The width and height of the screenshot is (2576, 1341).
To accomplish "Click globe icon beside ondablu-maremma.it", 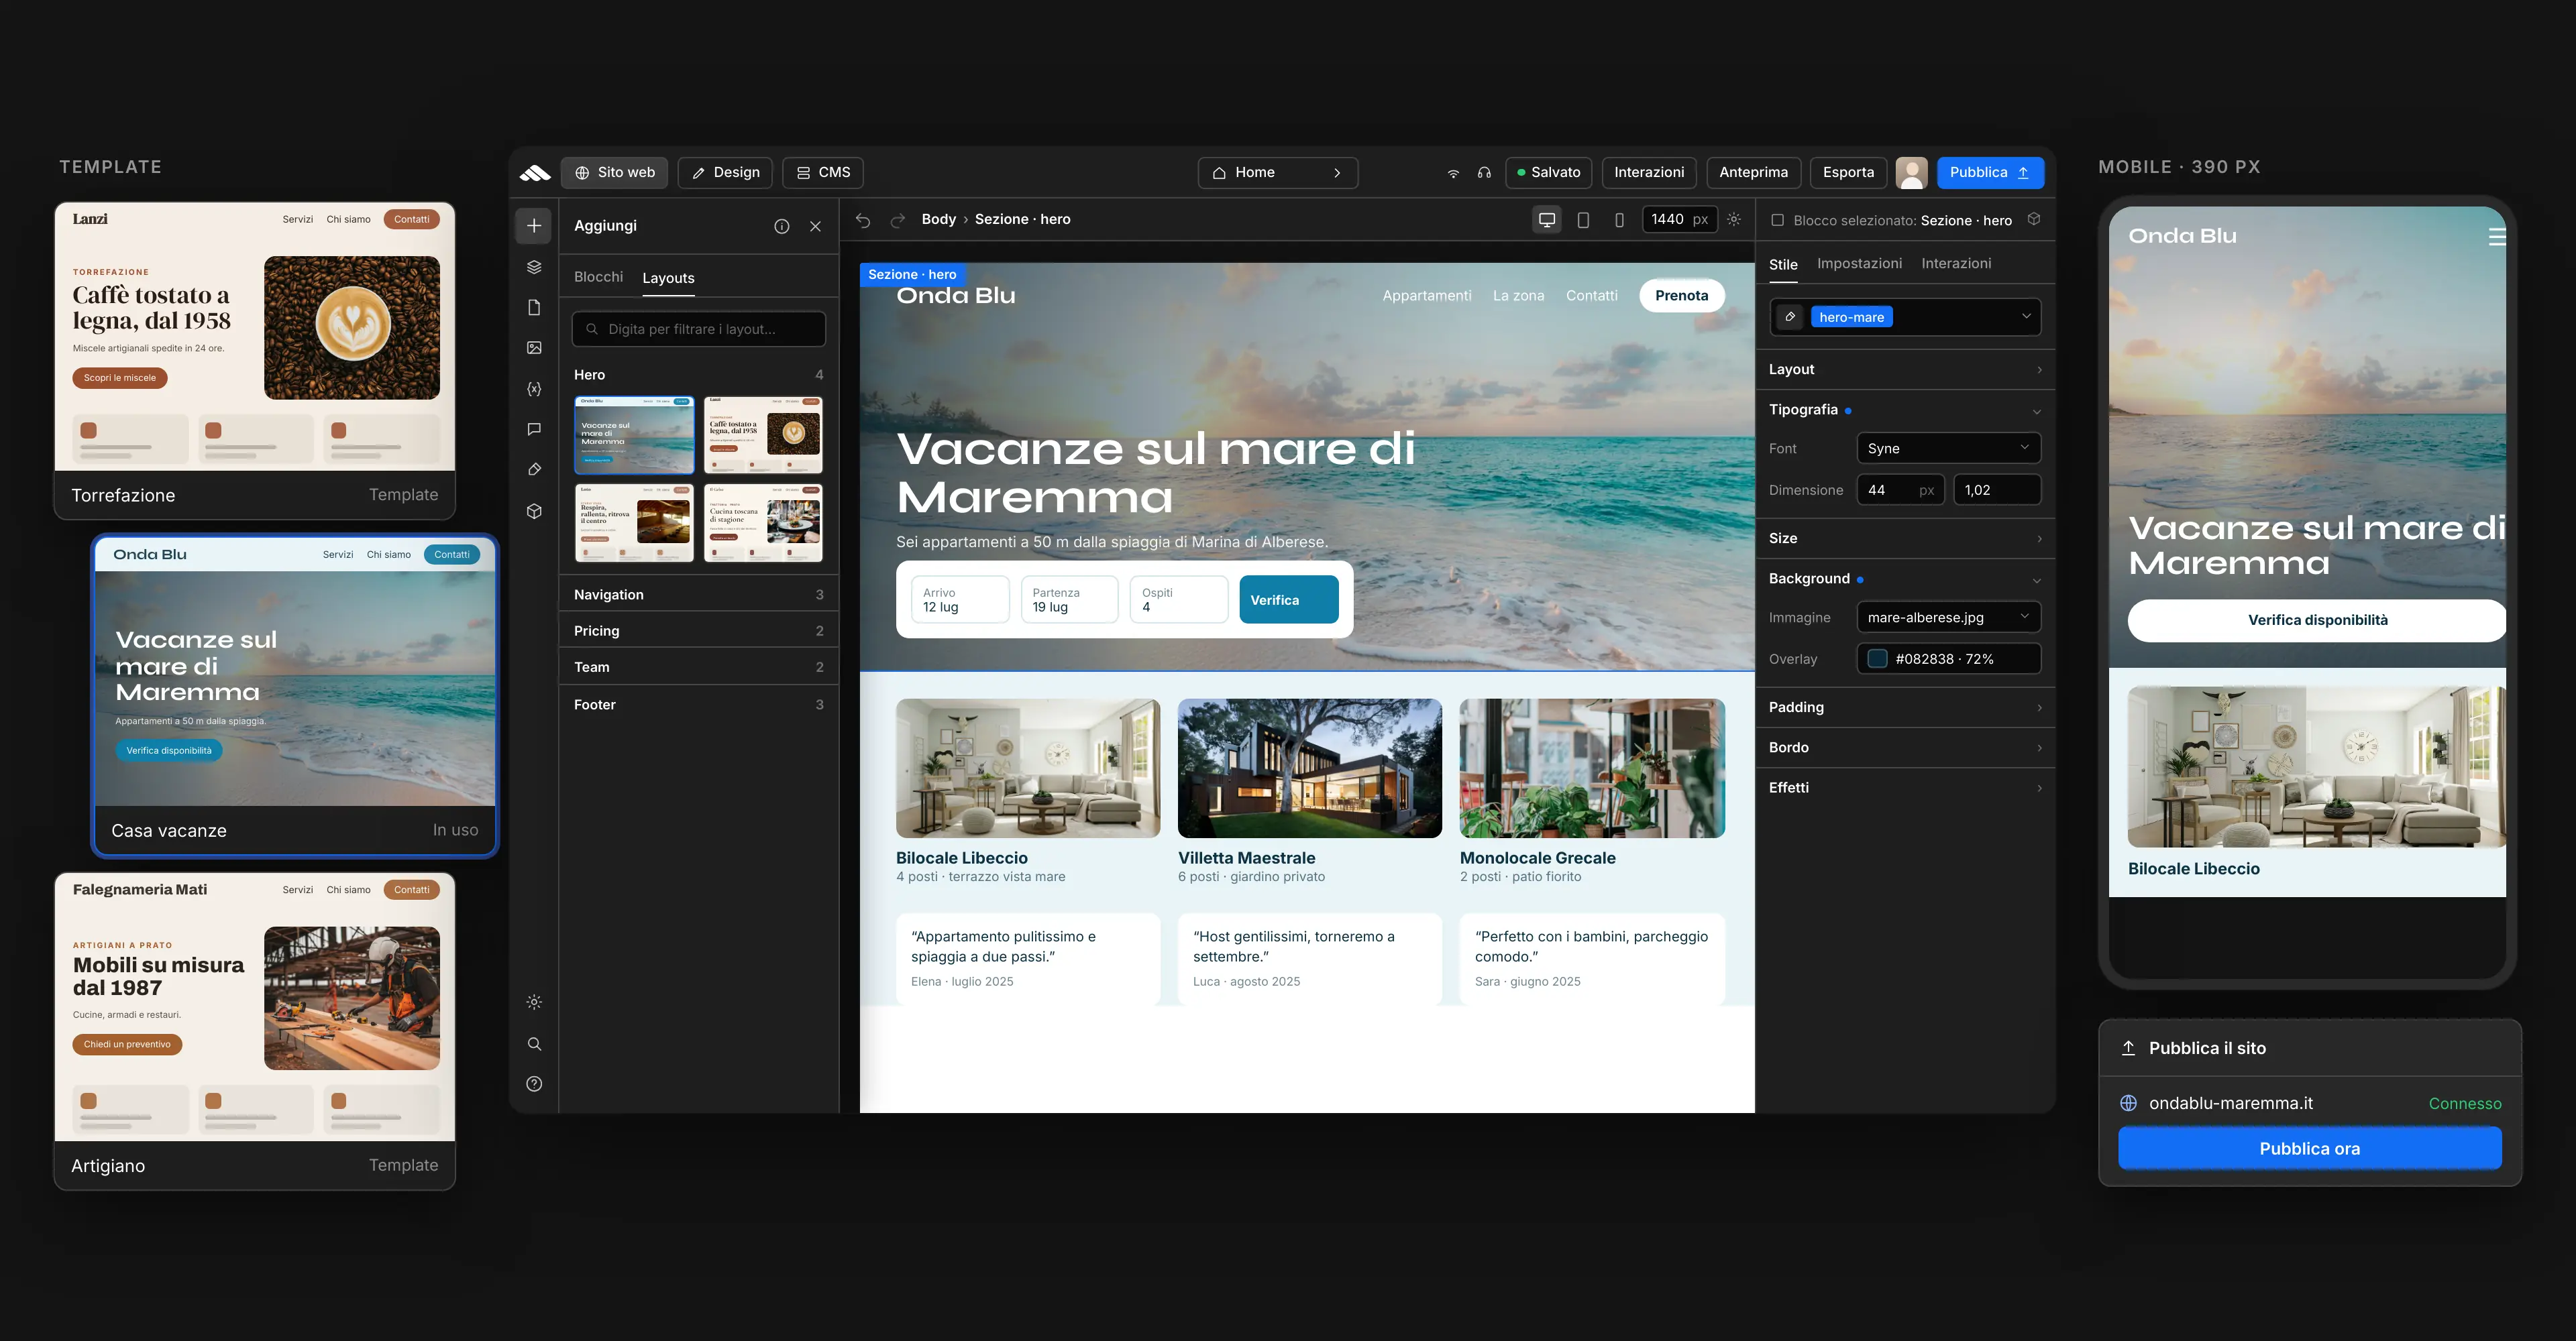I will (2129, 1103).
